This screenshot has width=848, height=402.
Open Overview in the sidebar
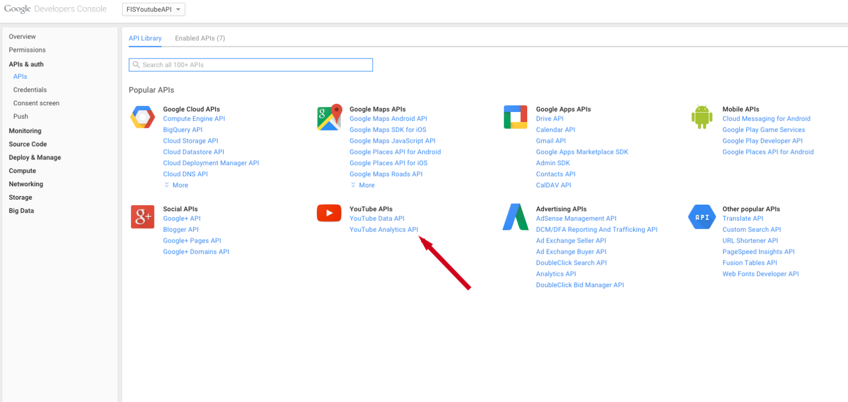point(22,37)
